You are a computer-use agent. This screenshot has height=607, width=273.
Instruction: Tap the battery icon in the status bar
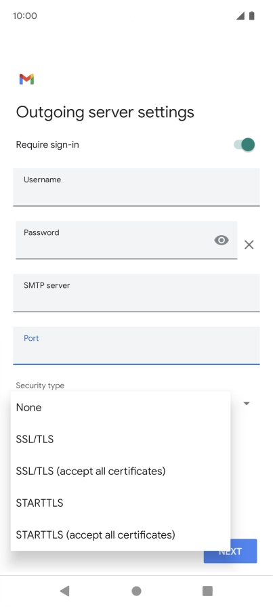point(252,16)
